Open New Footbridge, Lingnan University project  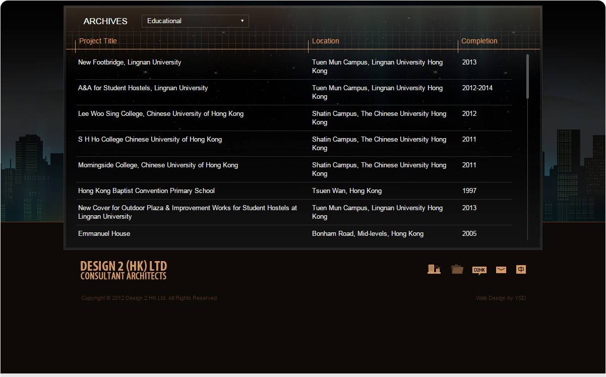click(130, 62)
